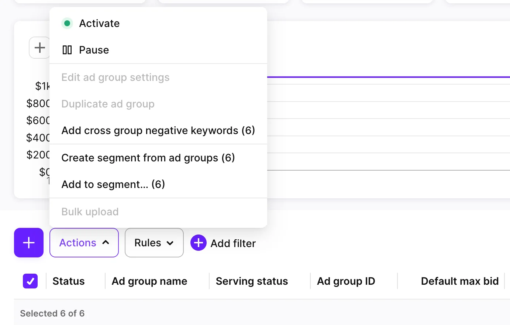The width and height of the screenshot is (510, 325).
Task: Click the purple plus create button
Action: click(x=29, y=243)
